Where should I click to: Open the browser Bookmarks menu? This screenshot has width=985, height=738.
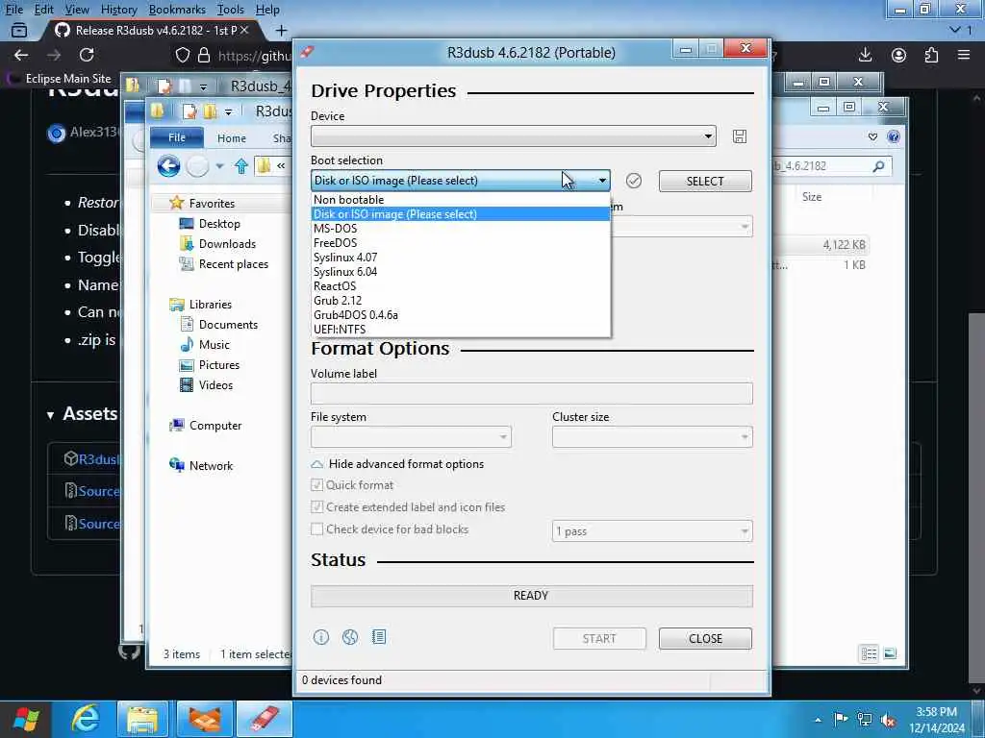pos(177,10)
